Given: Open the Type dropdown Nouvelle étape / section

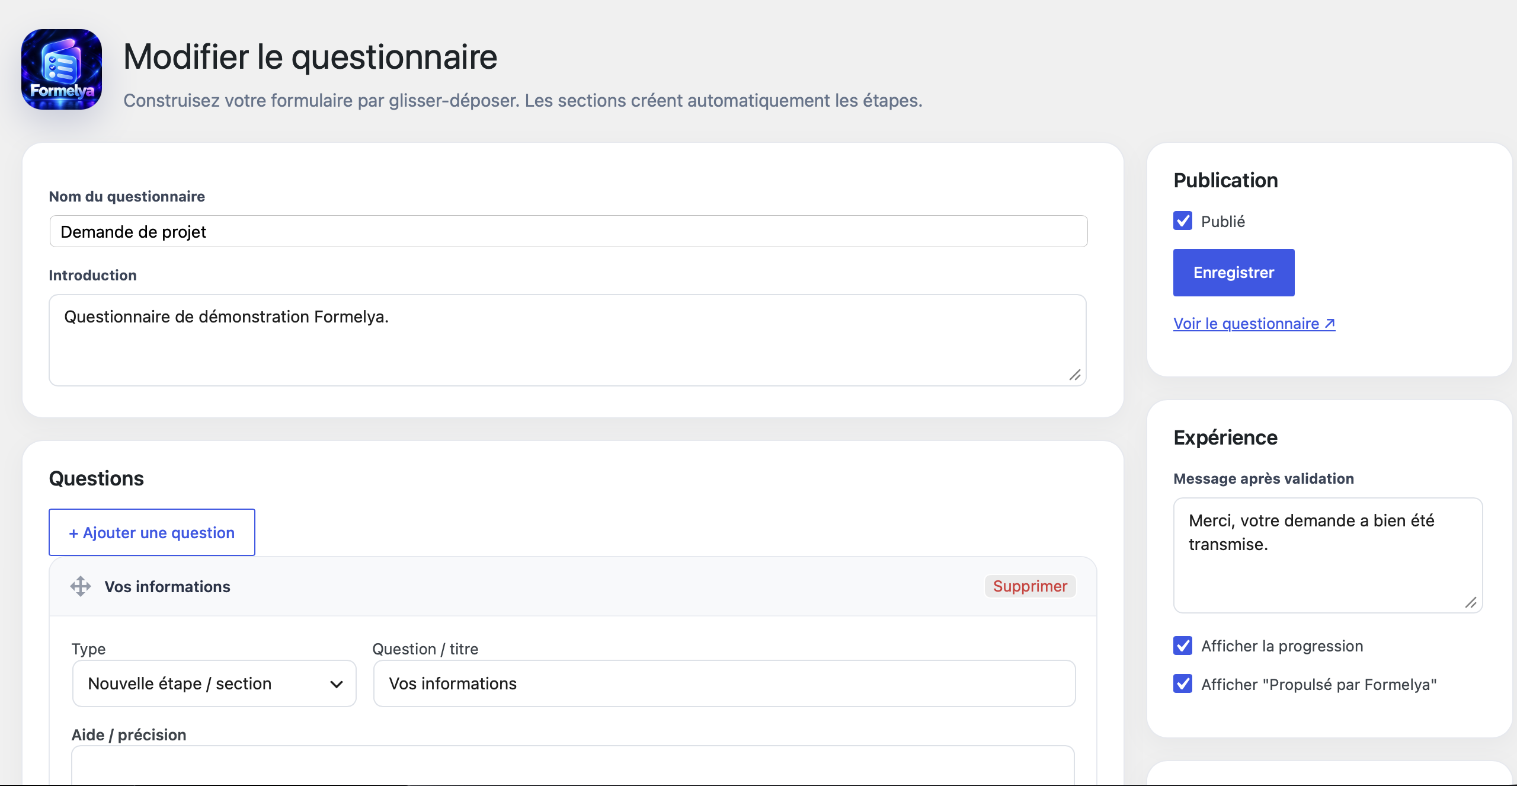Looking at the screenshot, I should [215, 683].
